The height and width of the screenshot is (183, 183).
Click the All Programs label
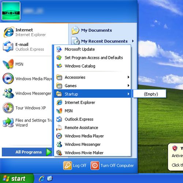[29, 152]
